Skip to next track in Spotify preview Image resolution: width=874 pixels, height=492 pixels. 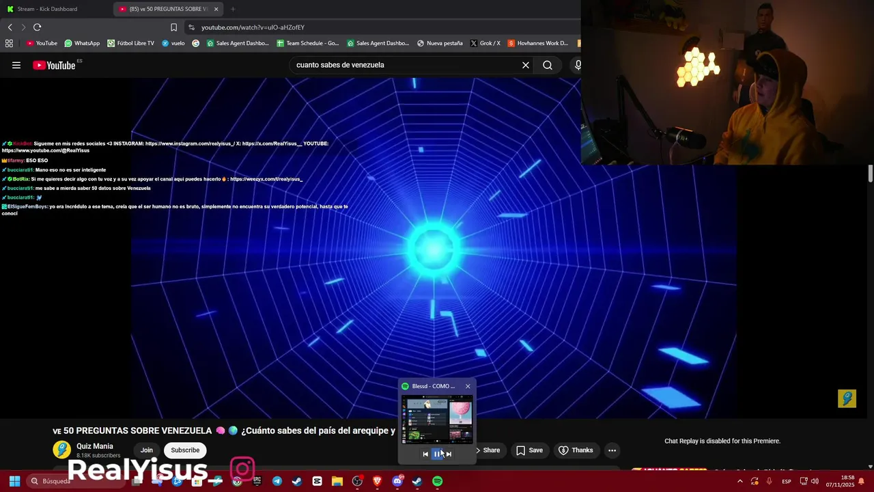point(449,454)
